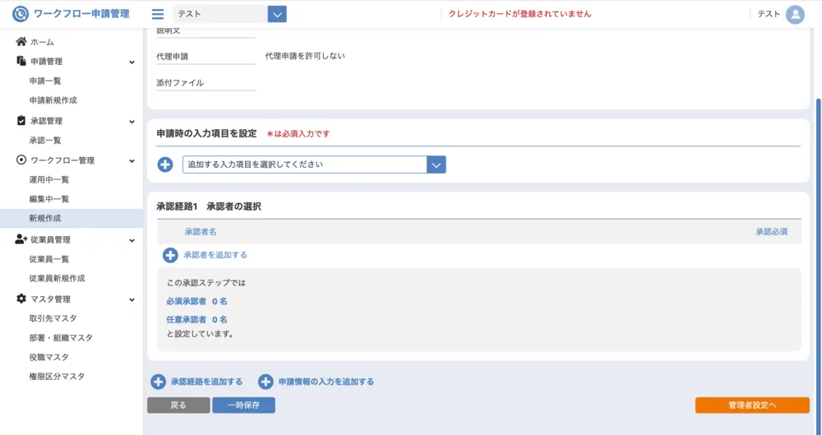Click the 承認経路1 承認者の選択 heading
822x435 pixels.
(x=209, y=206)
